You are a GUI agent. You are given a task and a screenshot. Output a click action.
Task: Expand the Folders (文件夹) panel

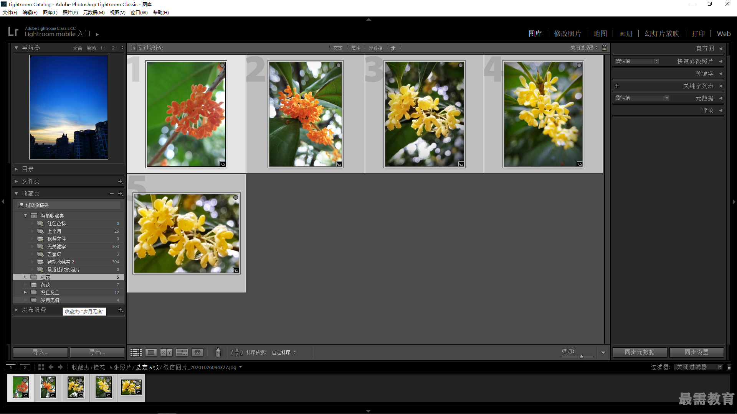(x=16, y=181)
